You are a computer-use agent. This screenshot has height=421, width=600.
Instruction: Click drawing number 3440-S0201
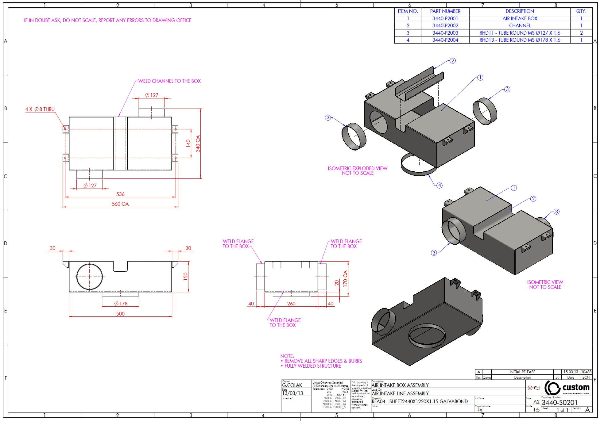559,402
